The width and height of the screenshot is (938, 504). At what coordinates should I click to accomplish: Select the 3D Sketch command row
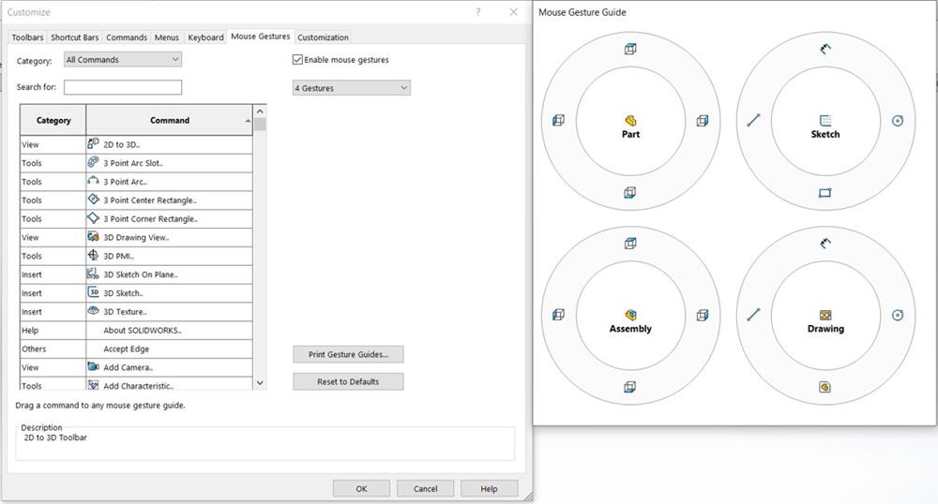tap(136, 293)
